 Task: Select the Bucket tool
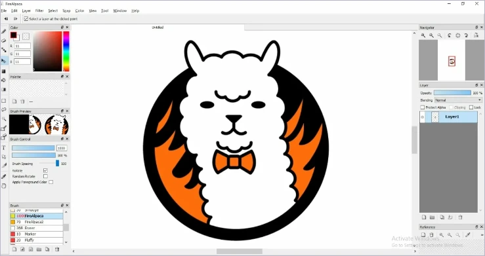pos(4,80)
